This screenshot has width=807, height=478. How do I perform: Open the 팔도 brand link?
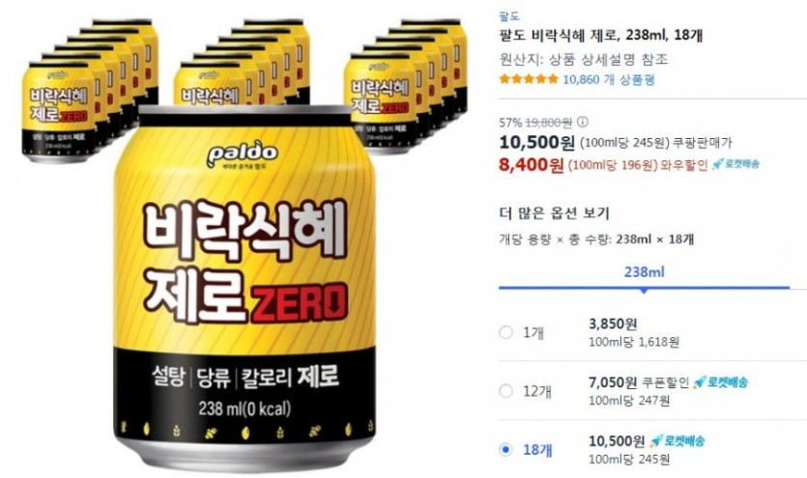click(x=509, y=16)
